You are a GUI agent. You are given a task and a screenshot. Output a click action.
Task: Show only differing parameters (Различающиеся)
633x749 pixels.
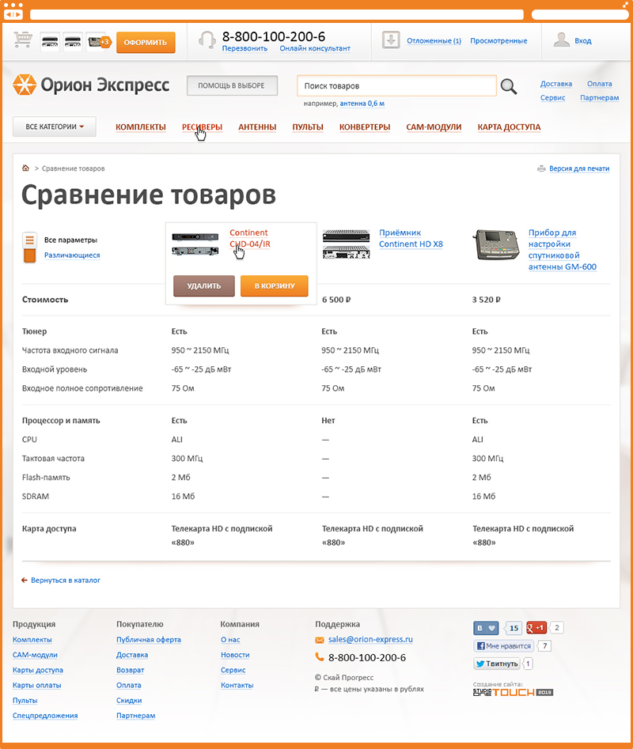(x=72, y=255)
